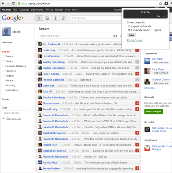Click the Find people search field
This screenshot has width=172, height=173.
pyautogui.click(x=96, y=18)
